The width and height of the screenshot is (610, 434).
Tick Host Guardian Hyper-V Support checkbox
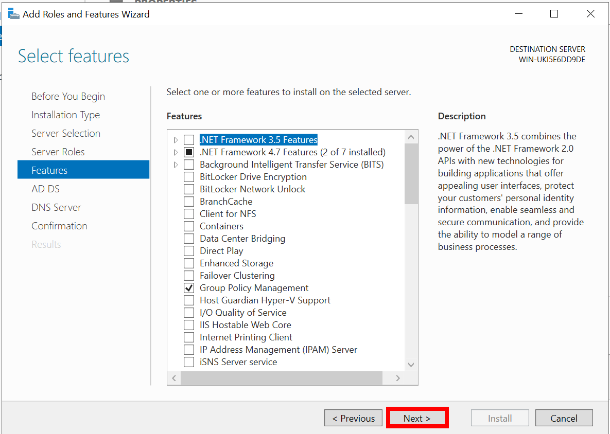pos(189,300)
